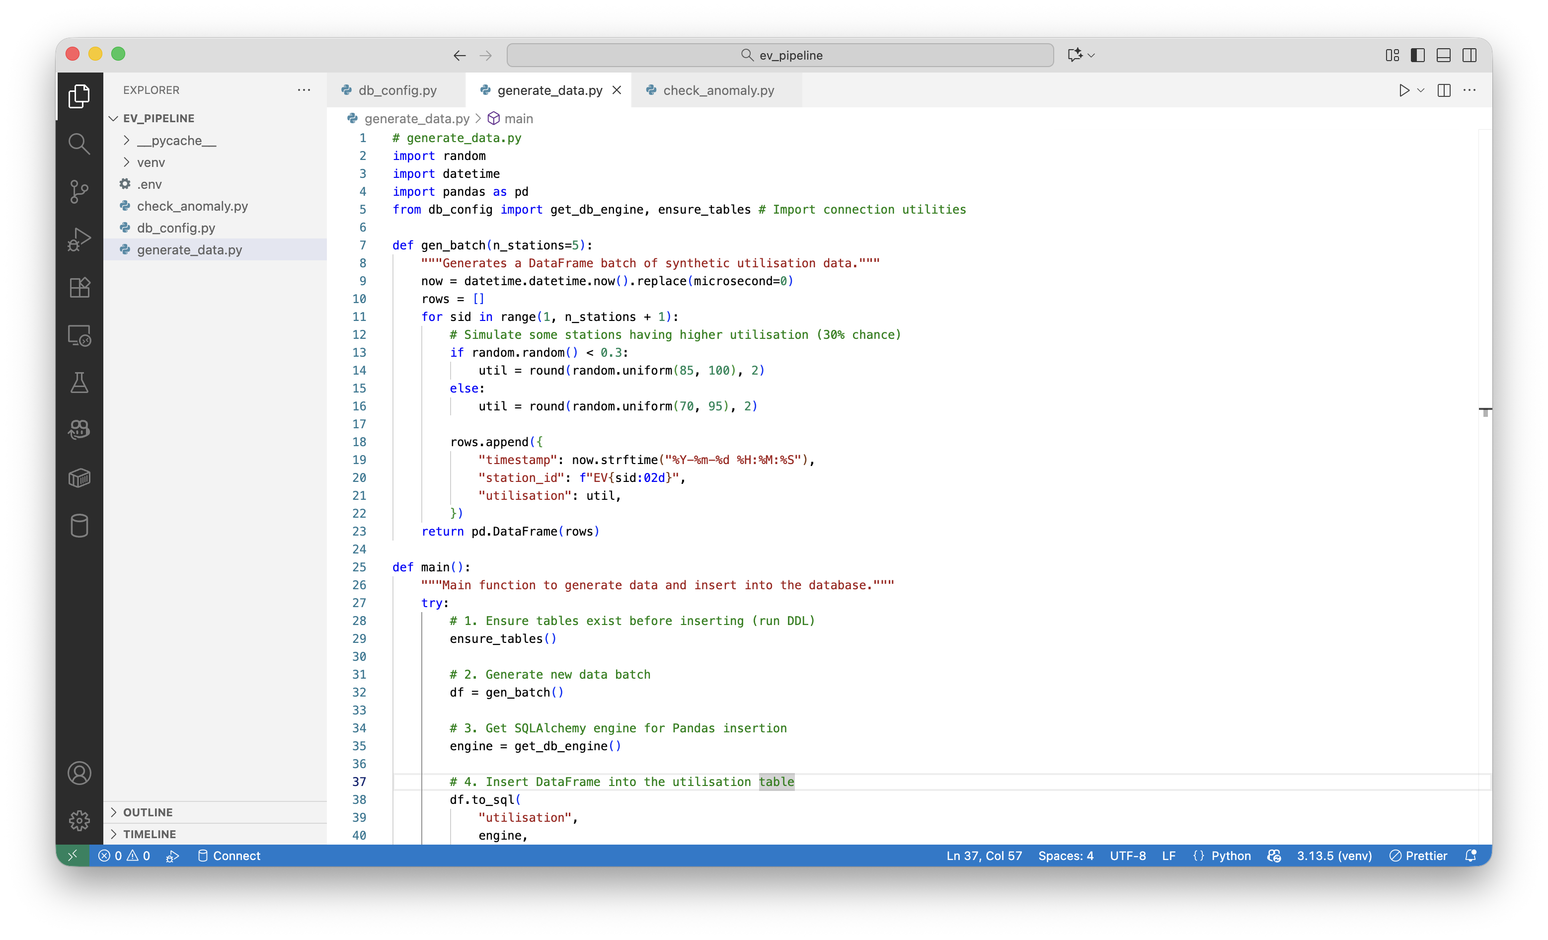
Task: Click the Run Python File play button
Action: point(1403,90)
